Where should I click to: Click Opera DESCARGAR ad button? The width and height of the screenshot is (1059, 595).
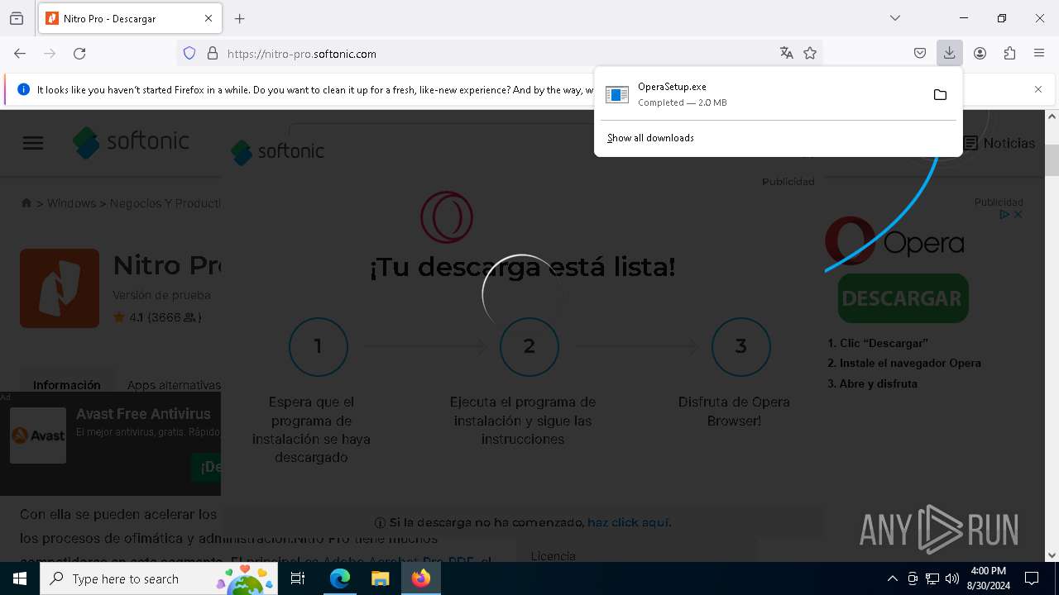click(903, 298)
